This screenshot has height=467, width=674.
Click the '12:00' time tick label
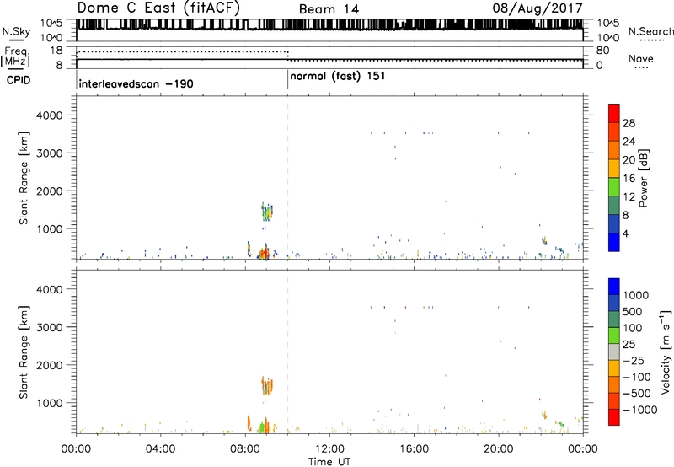tap(329, 449)
